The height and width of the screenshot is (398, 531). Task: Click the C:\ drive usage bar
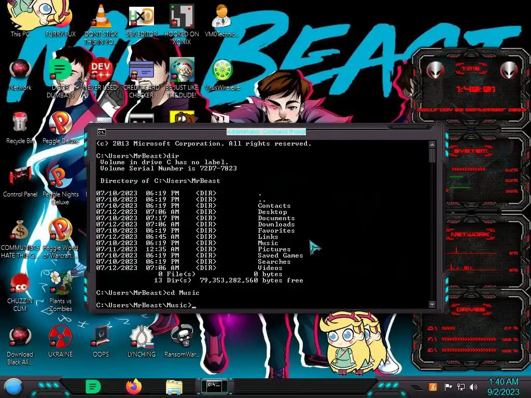point(449,328)
